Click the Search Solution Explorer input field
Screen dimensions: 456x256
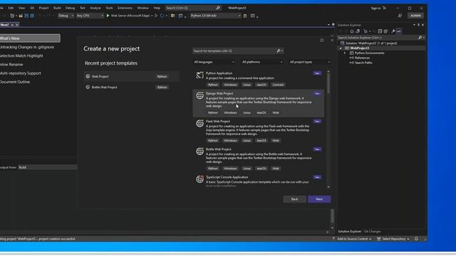click(377, 38)
